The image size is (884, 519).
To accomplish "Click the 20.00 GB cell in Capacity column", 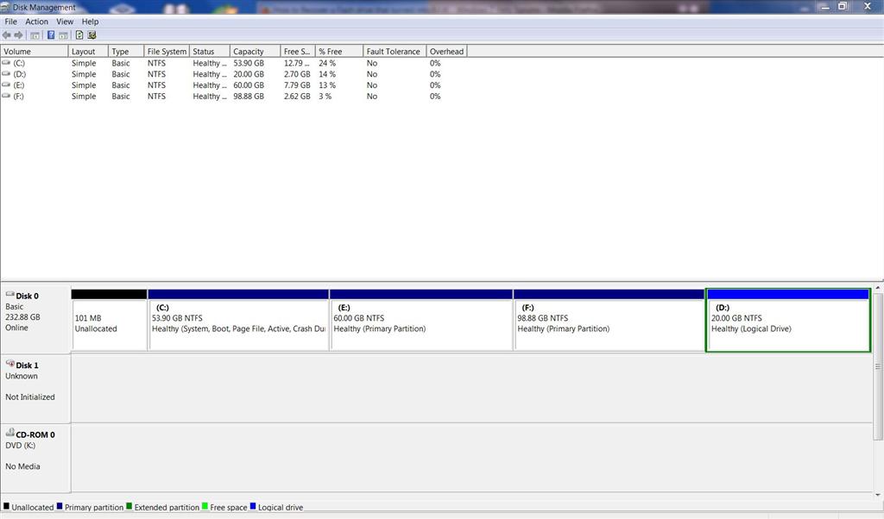I will [x=249, y=74].
